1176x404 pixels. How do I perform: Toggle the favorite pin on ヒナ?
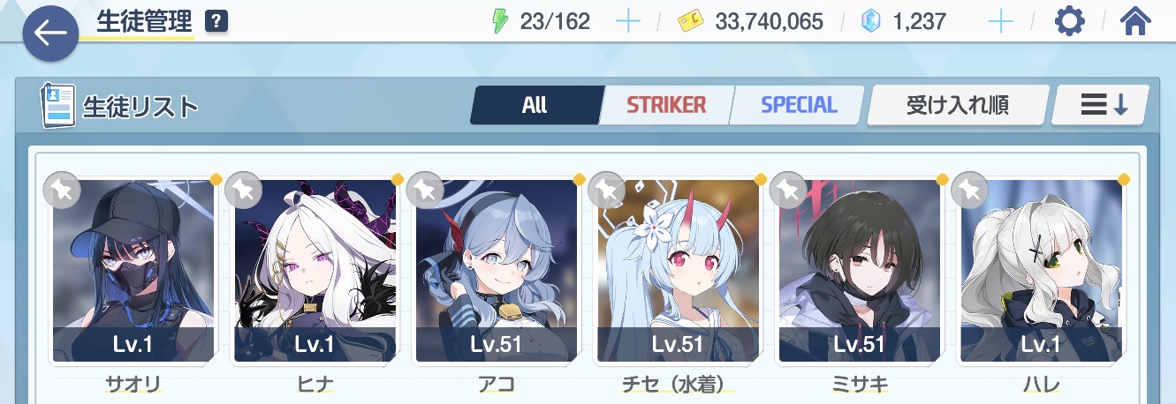(242, 189)
